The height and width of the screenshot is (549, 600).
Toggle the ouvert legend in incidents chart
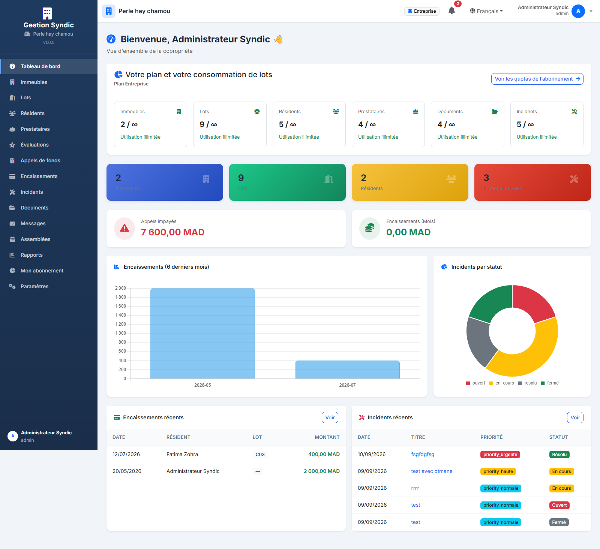tap(475, 383)
